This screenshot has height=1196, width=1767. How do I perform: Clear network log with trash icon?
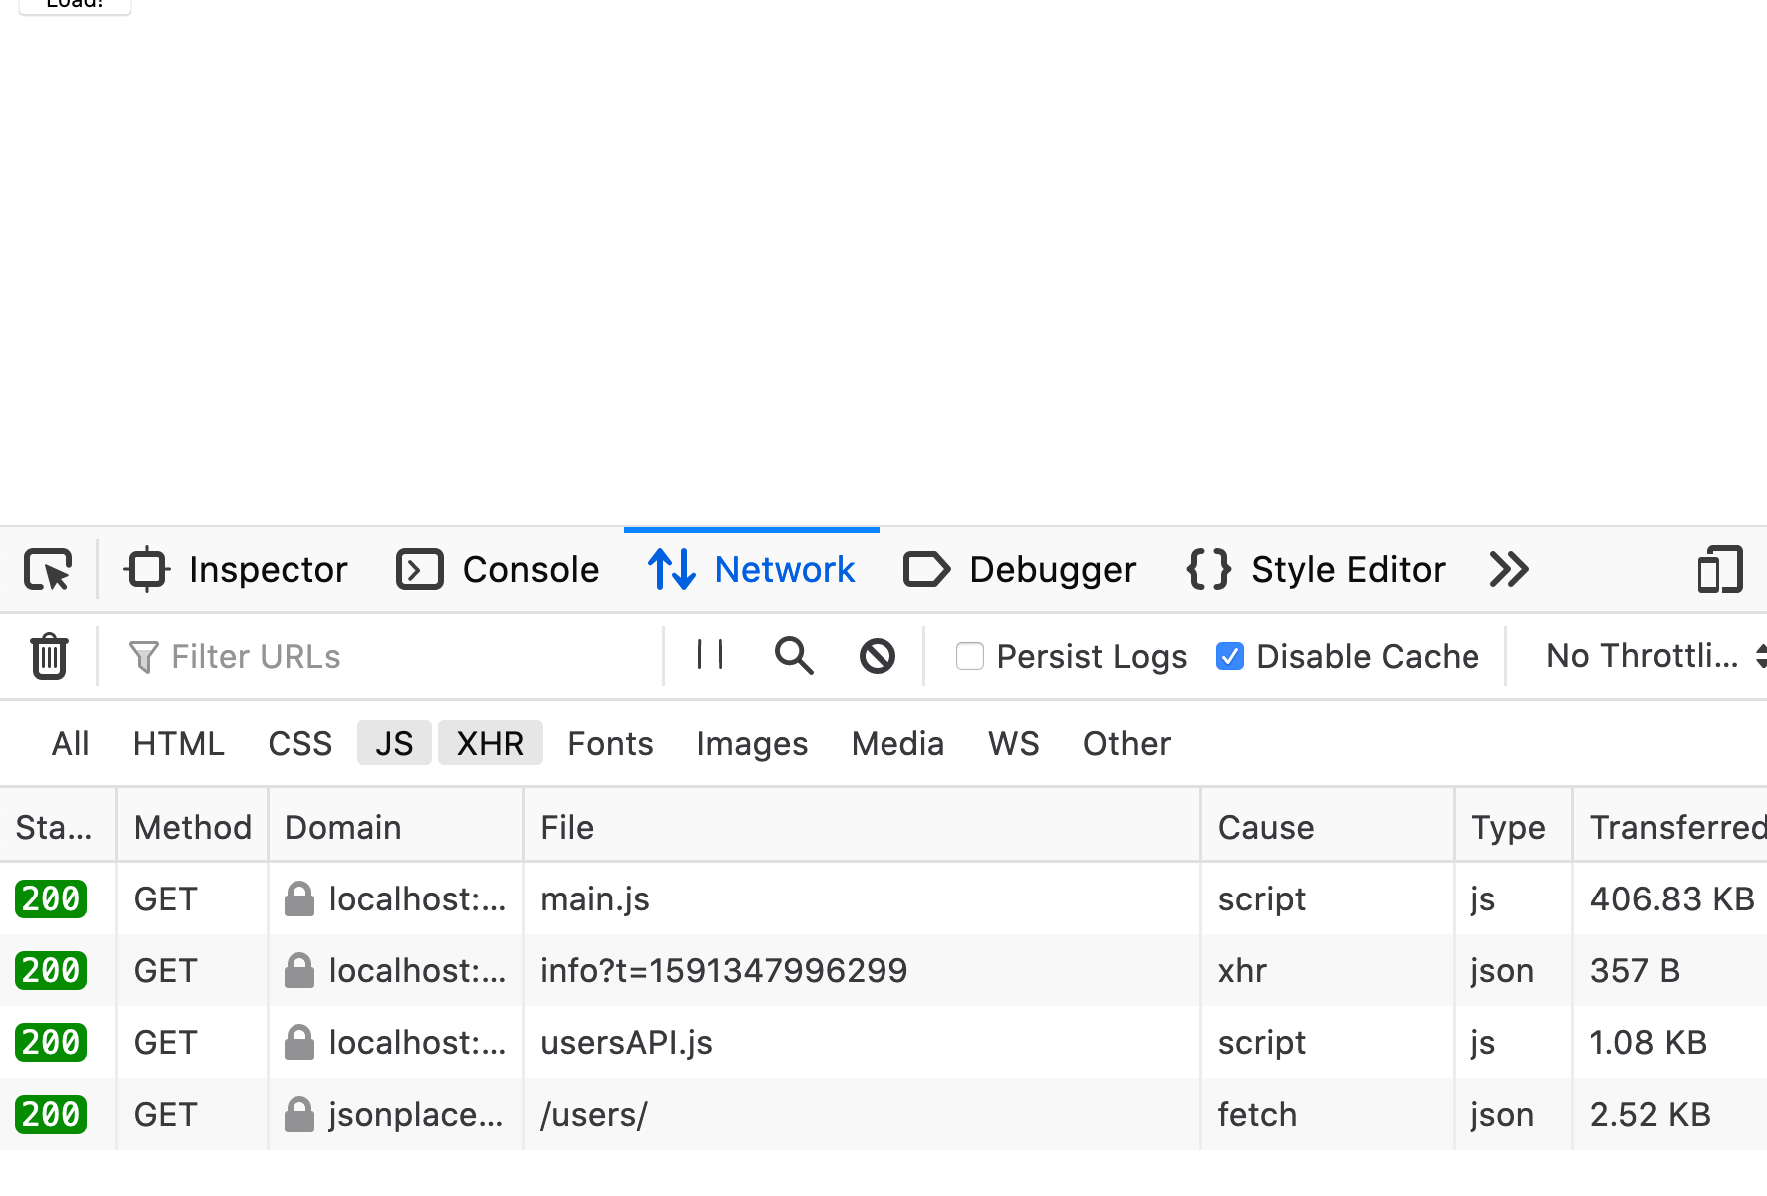pyautogui.click(x=49, y=656)
